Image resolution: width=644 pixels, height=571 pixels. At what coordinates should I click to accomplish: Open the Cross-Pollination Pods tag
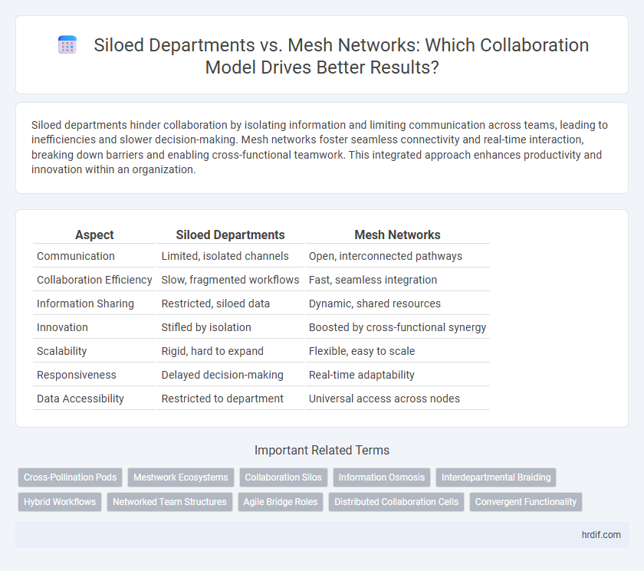pos(71,477)
